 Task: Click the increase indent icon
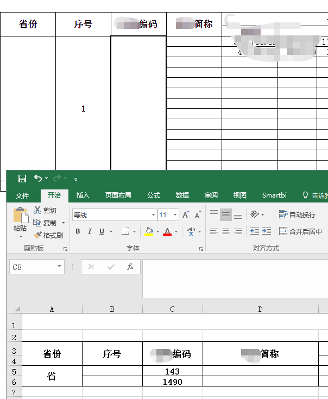267,231
